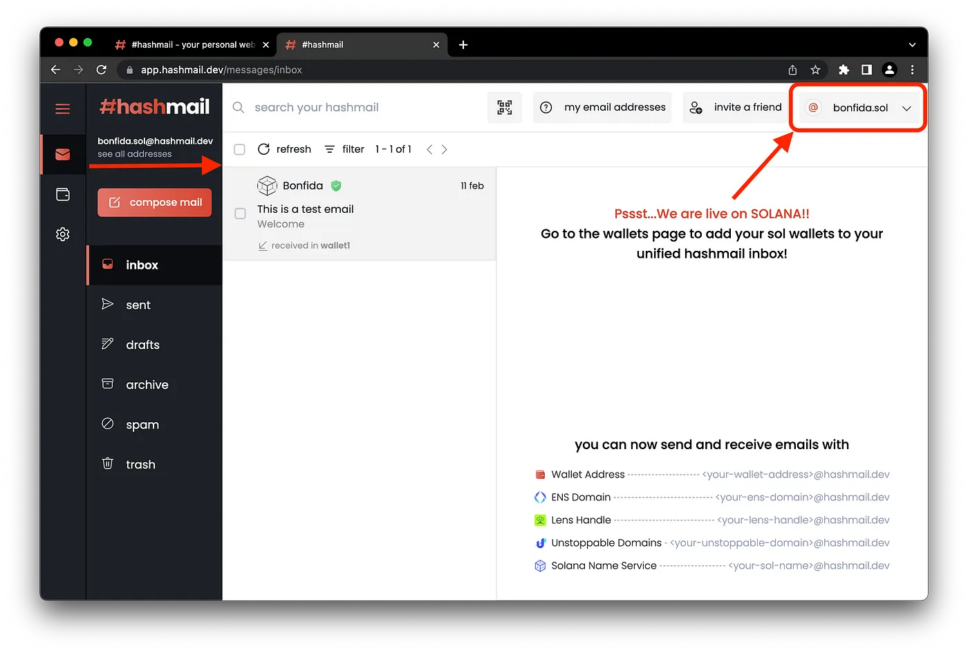The height and width of the screenshot is (653, 968).
Task: Open the drafts folder
Action: tap(154, 345)
